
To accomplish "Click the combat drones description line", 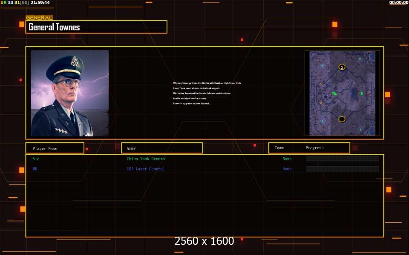I will click(x=190, y=98).
